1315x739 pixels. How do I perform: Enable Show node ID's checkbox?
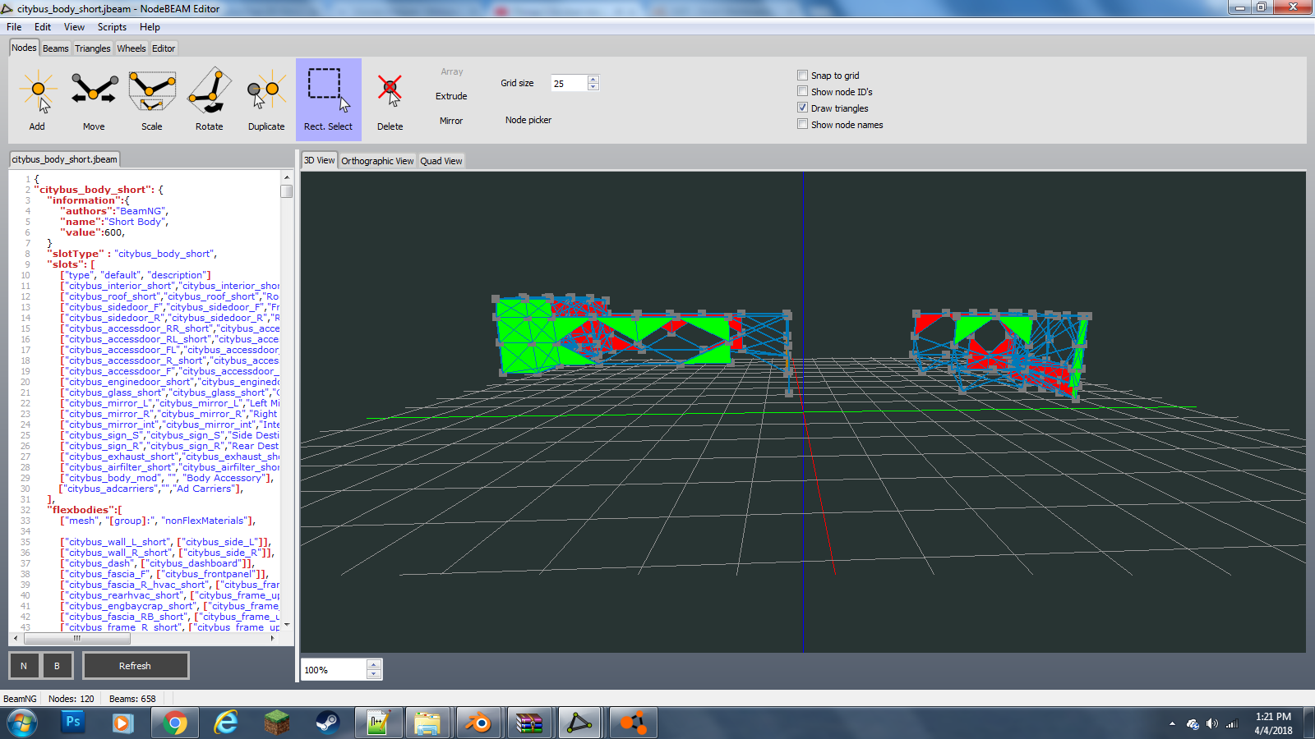coord(802,92)
